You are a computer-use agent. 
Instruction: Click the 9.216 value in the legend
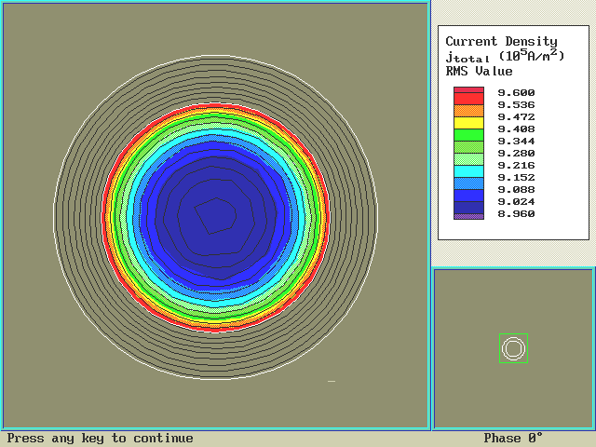[516, 165]
